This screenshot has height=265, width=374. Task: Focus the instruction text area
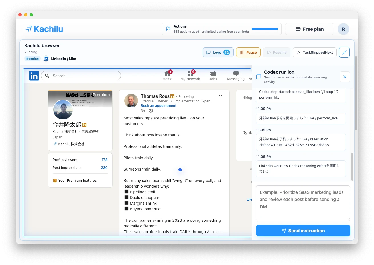[x=303, y=203]
